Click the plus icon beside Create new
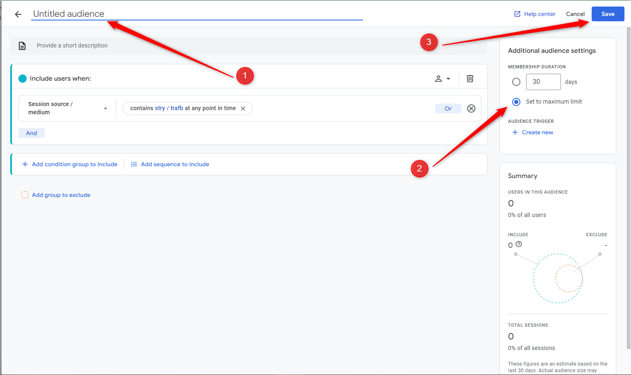Screen dimensions: 631x375 coord(515,132)
